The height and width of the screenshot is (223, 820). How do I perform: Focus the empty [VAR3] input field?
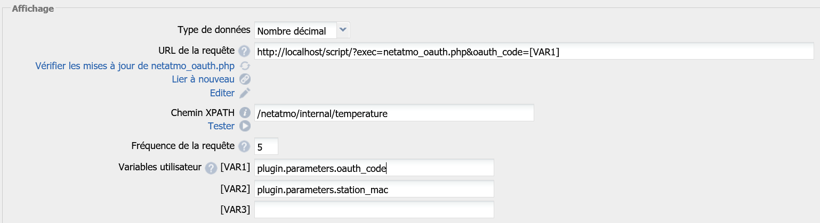pos(374,209)
